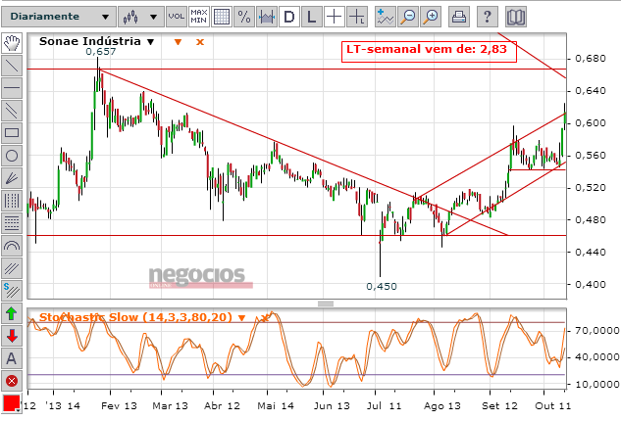Select the horizontal line tool
Viewport: 621px width, 421px height.
tap(12, 88)
